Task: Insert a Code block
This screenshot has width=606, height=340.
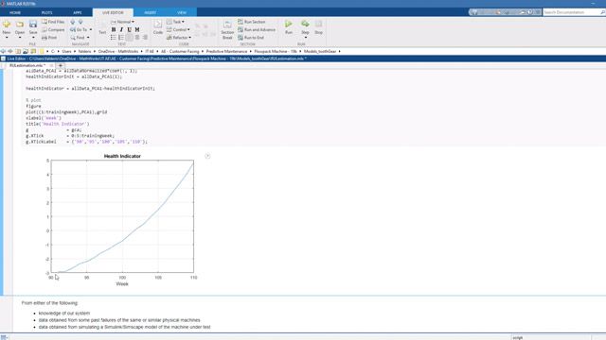Action: [x=158, y=27]
